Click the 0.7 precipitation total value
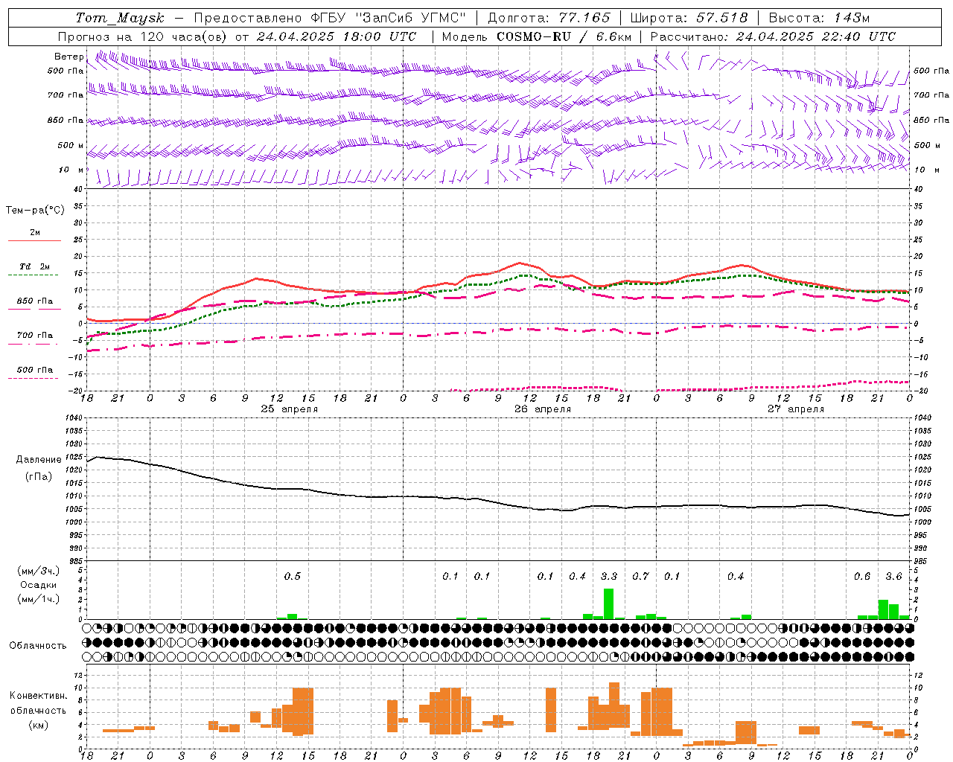Screen dimensions: 953x762 pos(640,576)
